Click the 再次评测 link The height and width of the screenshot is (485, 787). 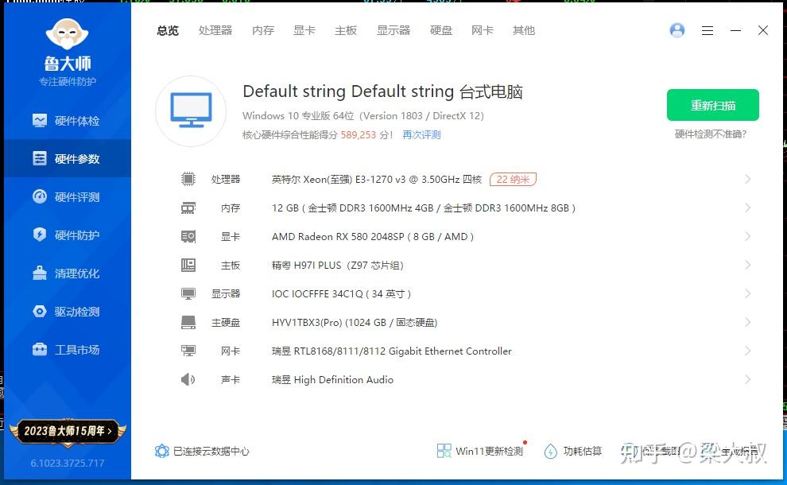click(421, 134)
